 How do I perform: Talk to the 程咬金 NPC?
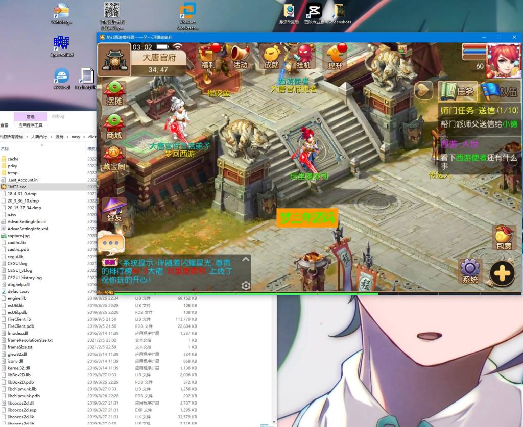219,93
